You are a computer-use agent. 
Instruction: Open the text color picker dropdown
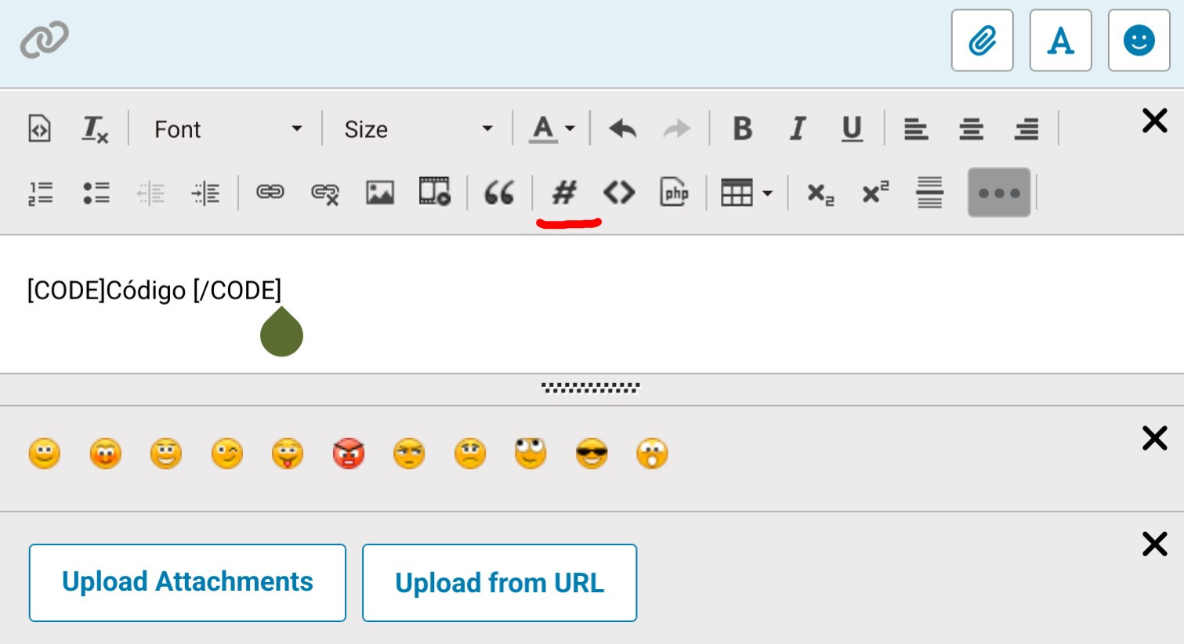552,128
